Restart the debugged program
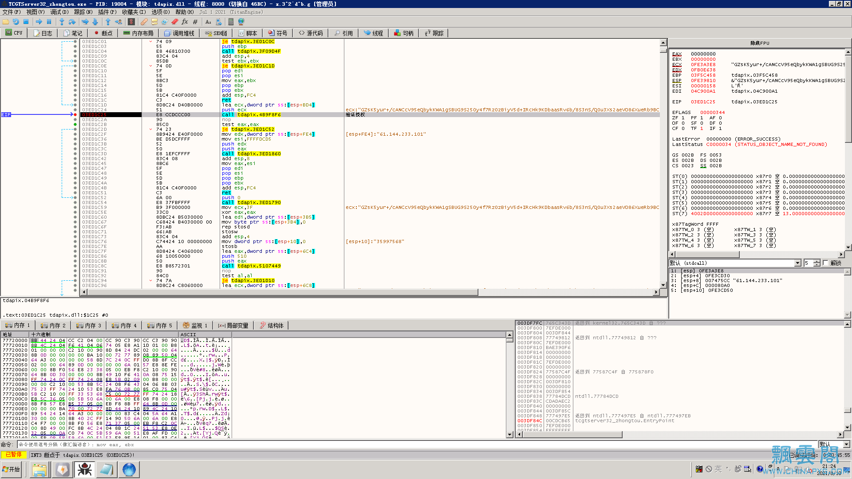The width and height of the screenshot is (852, 479). pos(16,22)
